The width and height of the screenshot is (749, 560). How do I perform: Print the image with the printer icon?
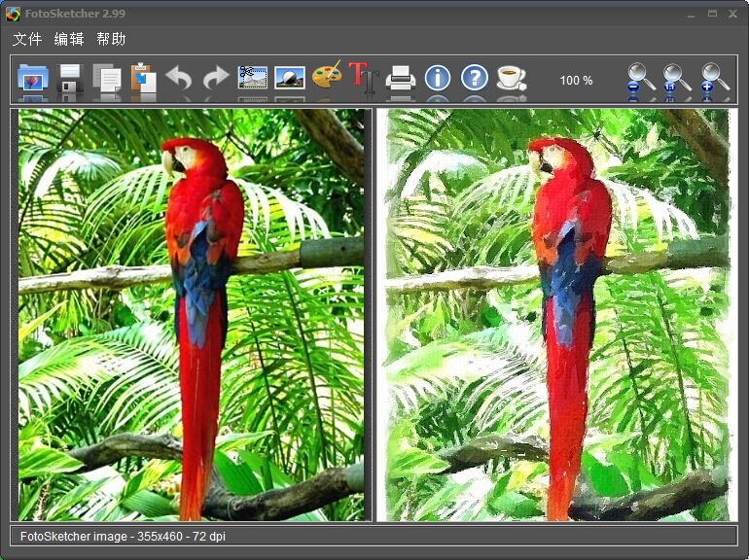pos(401,78)
